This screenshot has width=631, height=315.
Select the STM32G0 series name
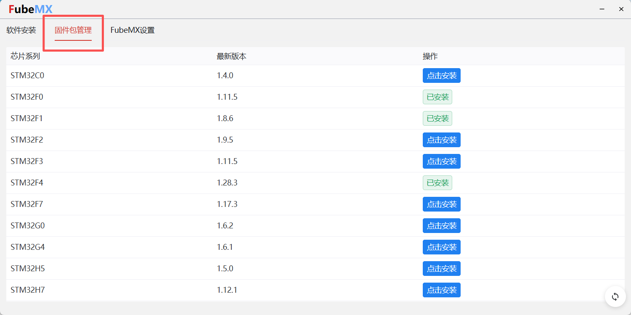[x=28, y=226]
